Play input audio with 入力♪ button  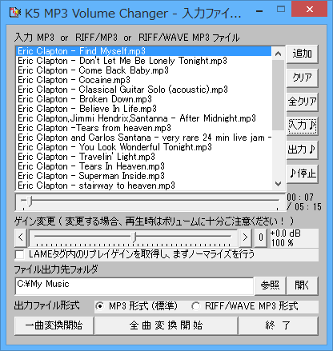point(303,126)
